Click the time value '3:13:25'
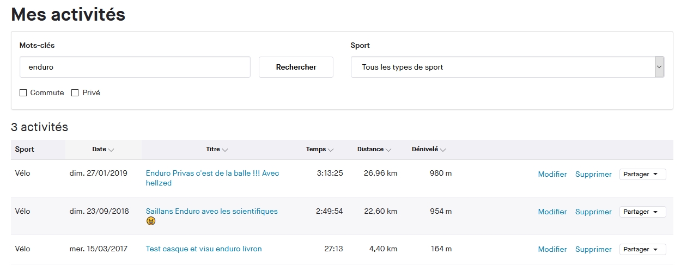The height and width of the screenshot is (266, 681). (x=330, y=174)
